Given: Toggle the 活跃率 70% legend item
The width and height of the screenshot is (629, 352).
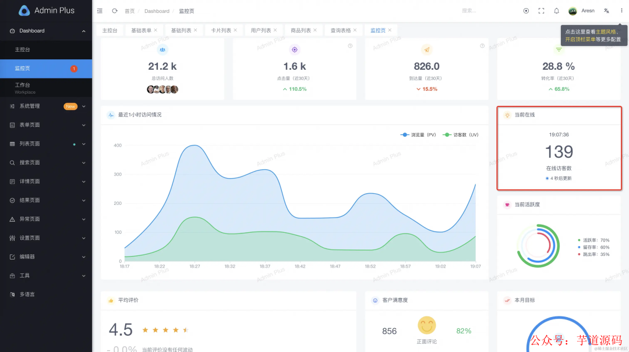Looking at the screenshot, I should (x=593, y=240).
